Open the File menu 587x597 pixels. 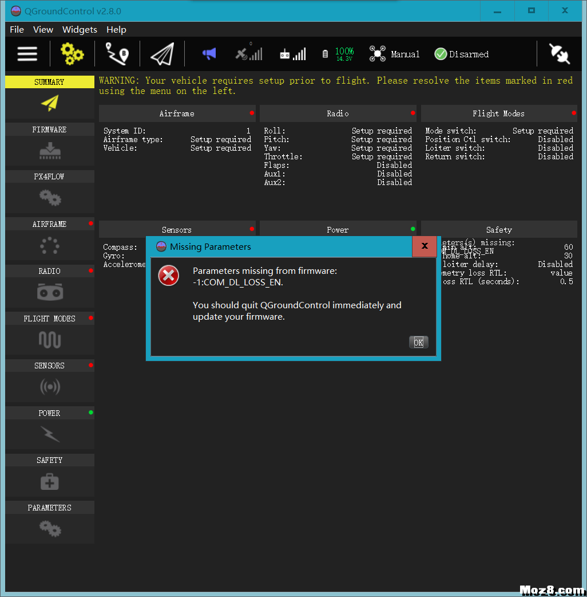17,30
